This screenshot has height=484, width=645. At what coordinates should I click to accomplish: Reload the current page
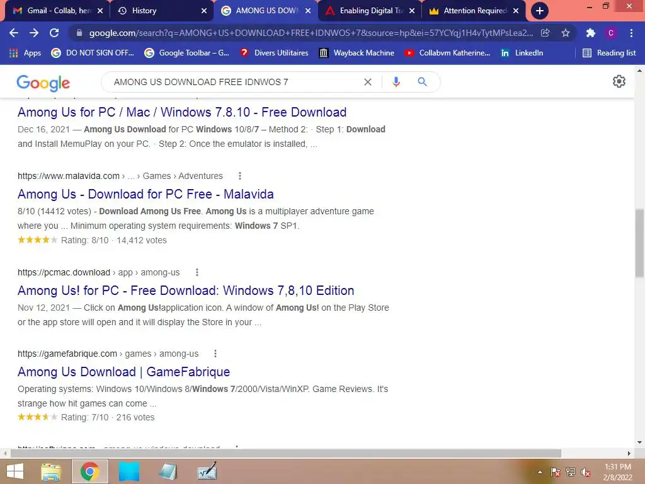54,33
